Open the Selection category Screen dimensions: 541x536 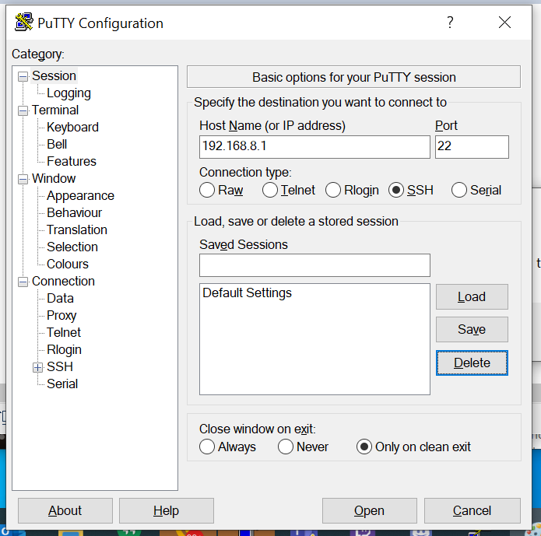coord(72,247)
